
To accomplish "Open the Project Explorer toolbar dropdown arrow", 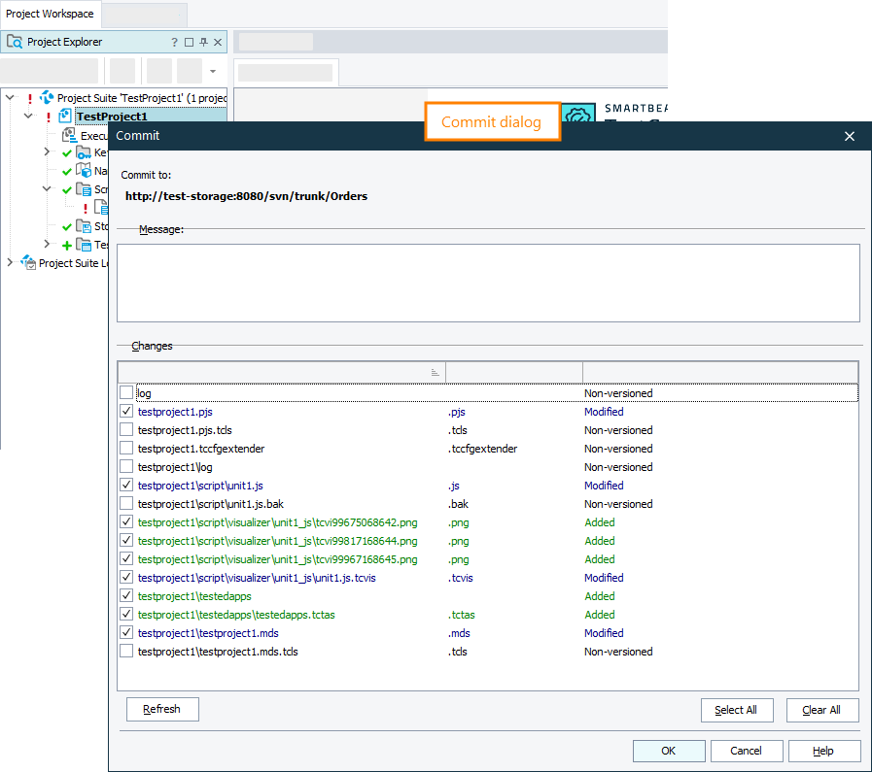I will click(213, 71).
